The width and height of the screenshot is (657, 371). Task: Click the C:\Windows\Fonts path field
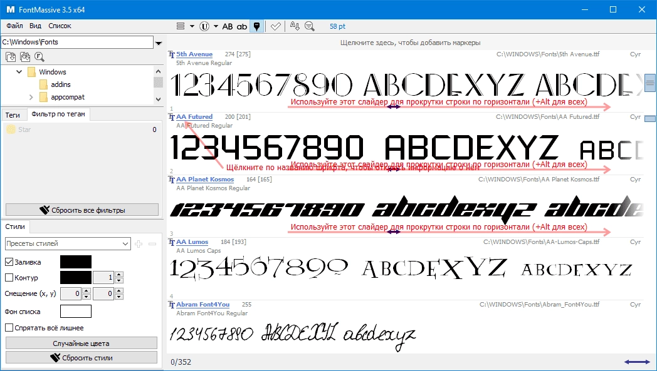tap(77, 42)
